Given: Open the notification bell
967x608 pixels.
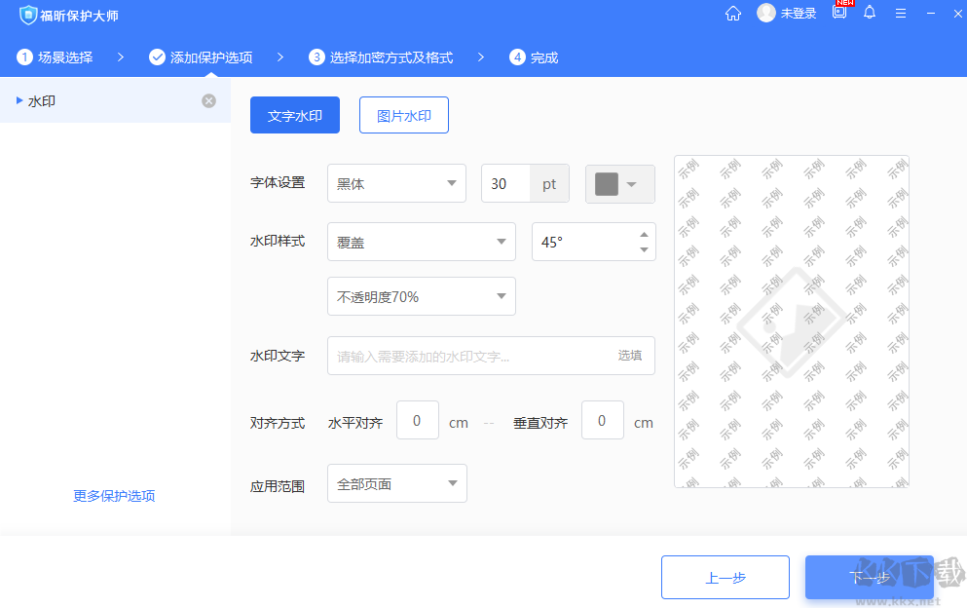Looking at the screenshot, I should click(870, 13).
